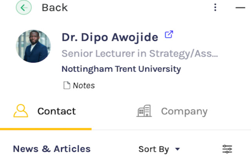Screen dimensions: 251x157
Task: Expand the Sort By caret arrow
Action: (177, 149)
